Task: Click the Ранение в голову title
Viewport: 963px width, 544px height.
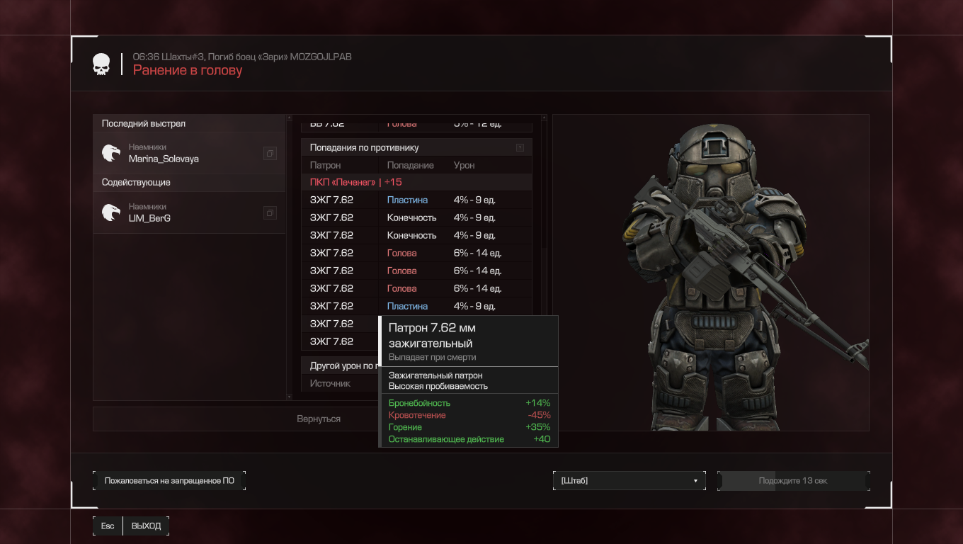Action: coord(188,70)
